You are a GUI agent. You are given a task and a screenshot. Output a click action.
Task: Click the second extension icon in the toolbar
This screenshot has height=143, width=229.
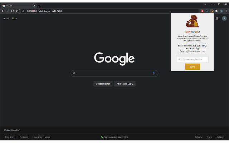pos(207,11)
